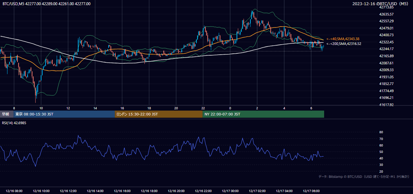Image resolution: width=413 pixels, height=194 pixels.
Task: Click the hour tick 16 under price chart
Action: tap(122, 108)
